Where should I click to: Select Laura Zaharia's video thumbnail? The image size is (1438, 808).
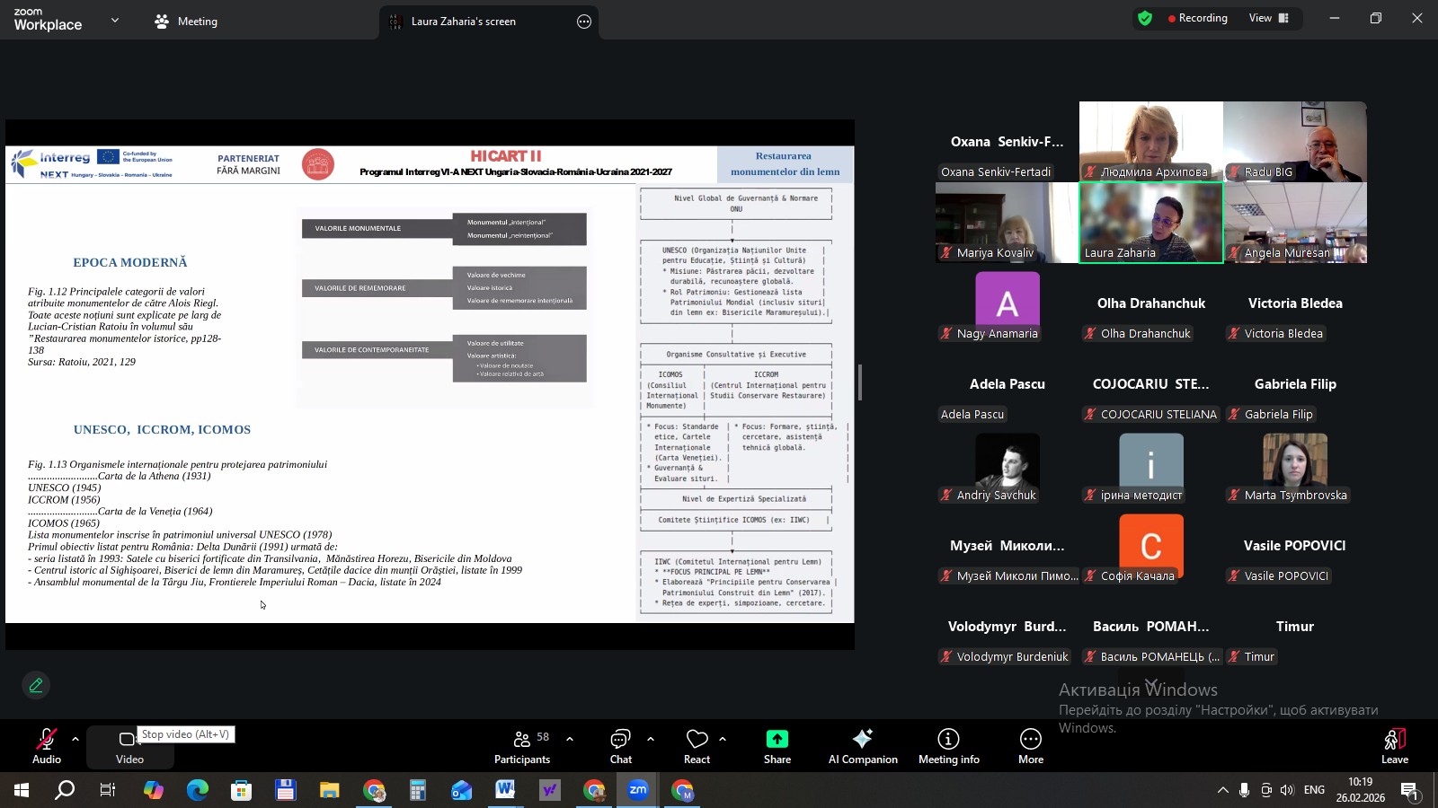(x=1150, y=222)
